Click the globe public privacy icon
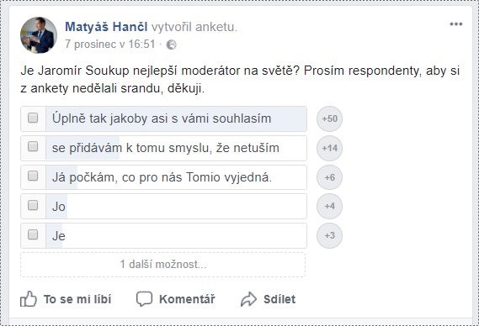This screenshot has width=479, height=326. (x=172, y=45)
